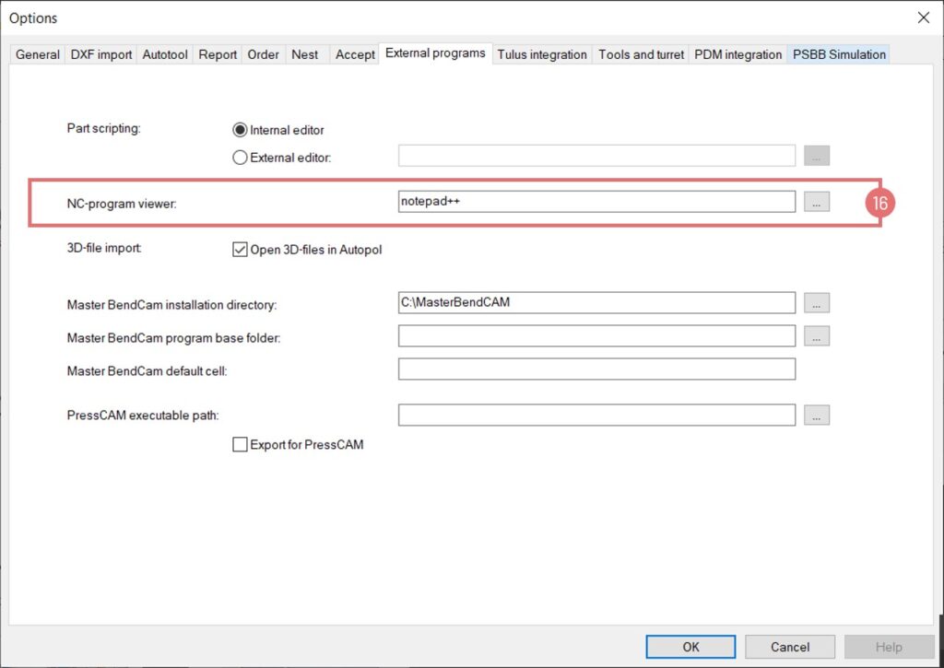The width and height of the screenshot is (944, 668).
Task: Browse for Master BendCam installation directory
Action: tap(816, 302)
